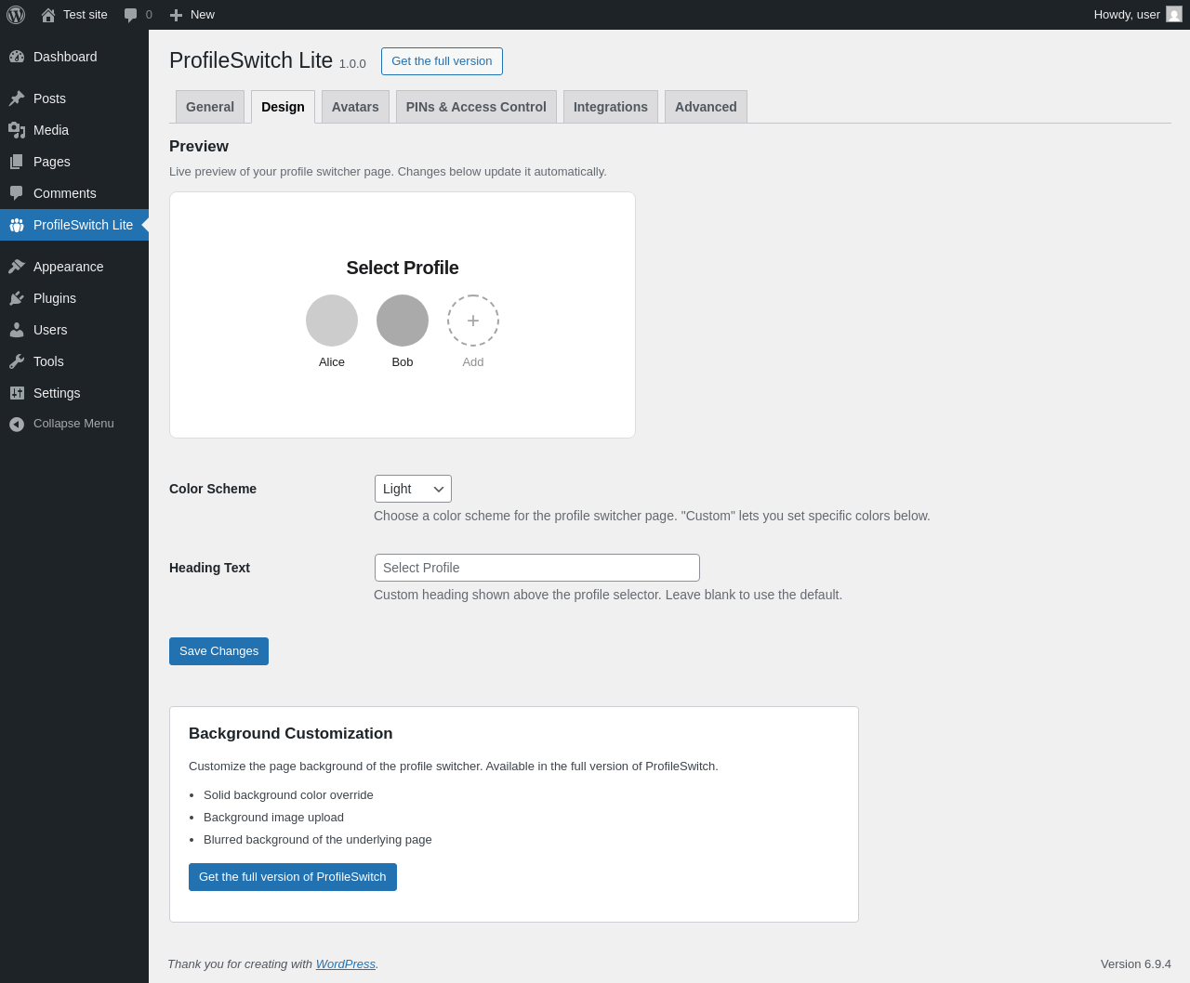Click the Heading Text input field

(537, 568)
